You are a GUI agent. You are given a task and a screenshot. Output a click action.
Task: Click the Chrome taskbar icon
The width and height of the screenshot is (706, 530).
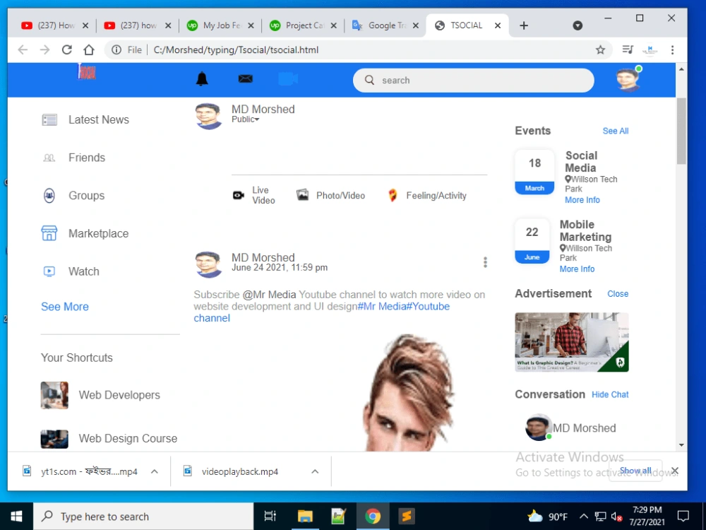[372, 516]
